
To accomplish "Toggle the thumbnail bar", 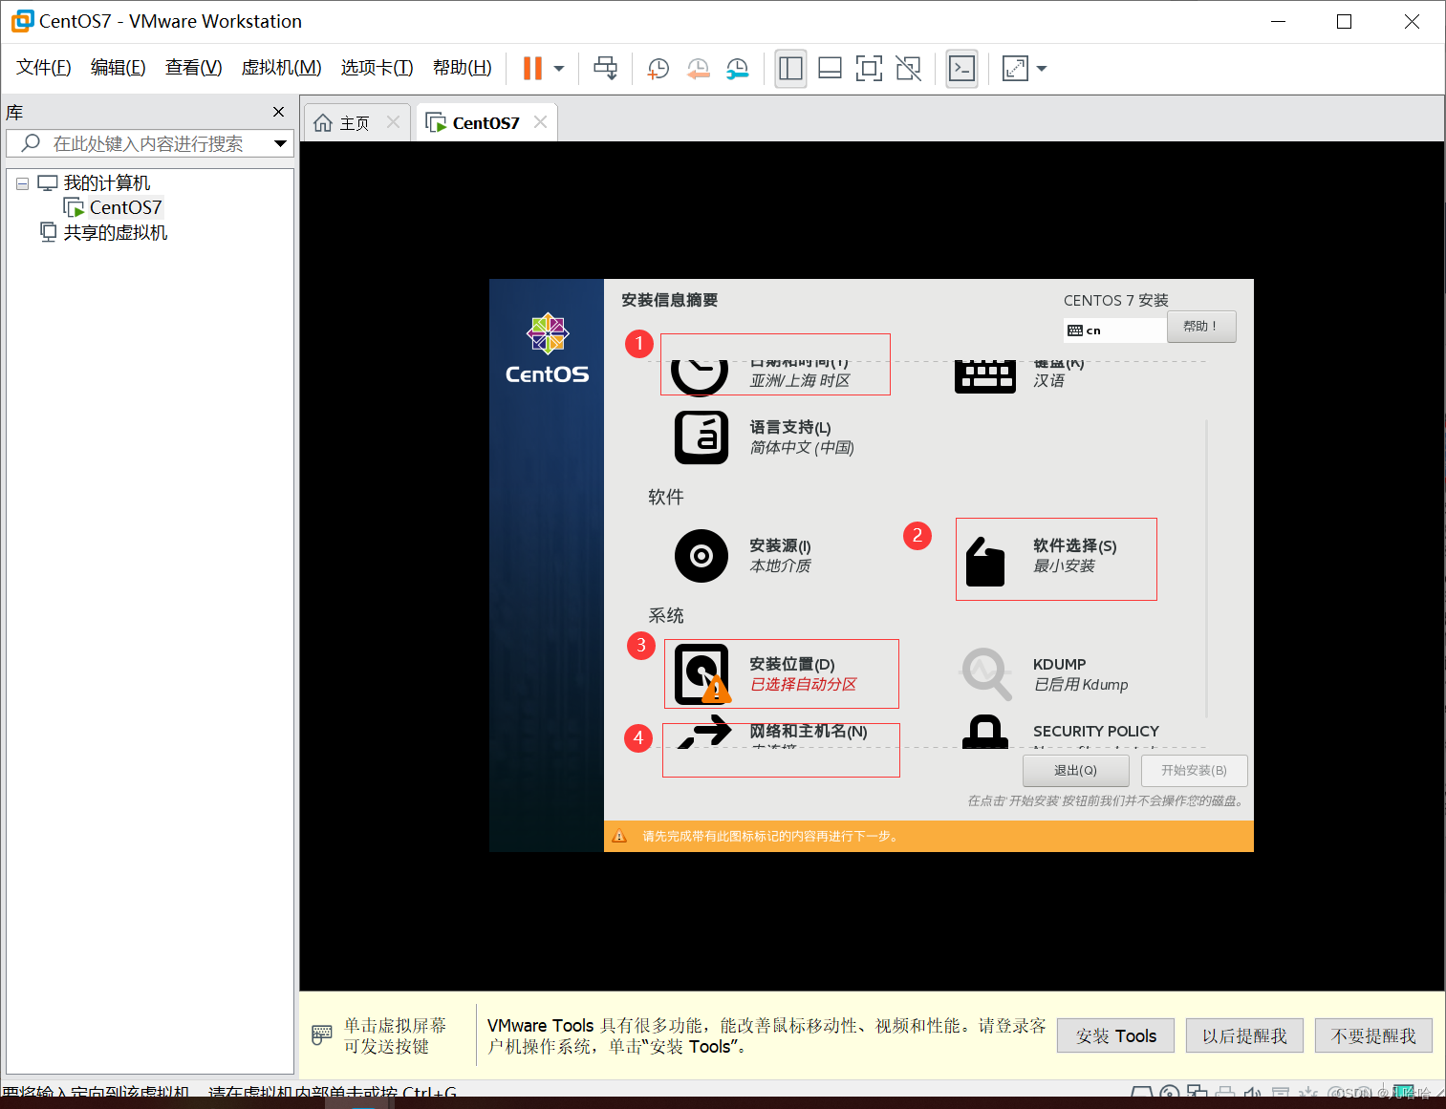I will click(829, 68).
